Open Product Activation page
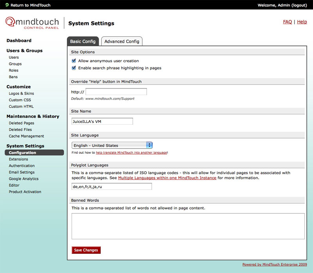Image resolution: width=313 pixels, height=273 pixels. pyautogui.click(x=25, y=192)
